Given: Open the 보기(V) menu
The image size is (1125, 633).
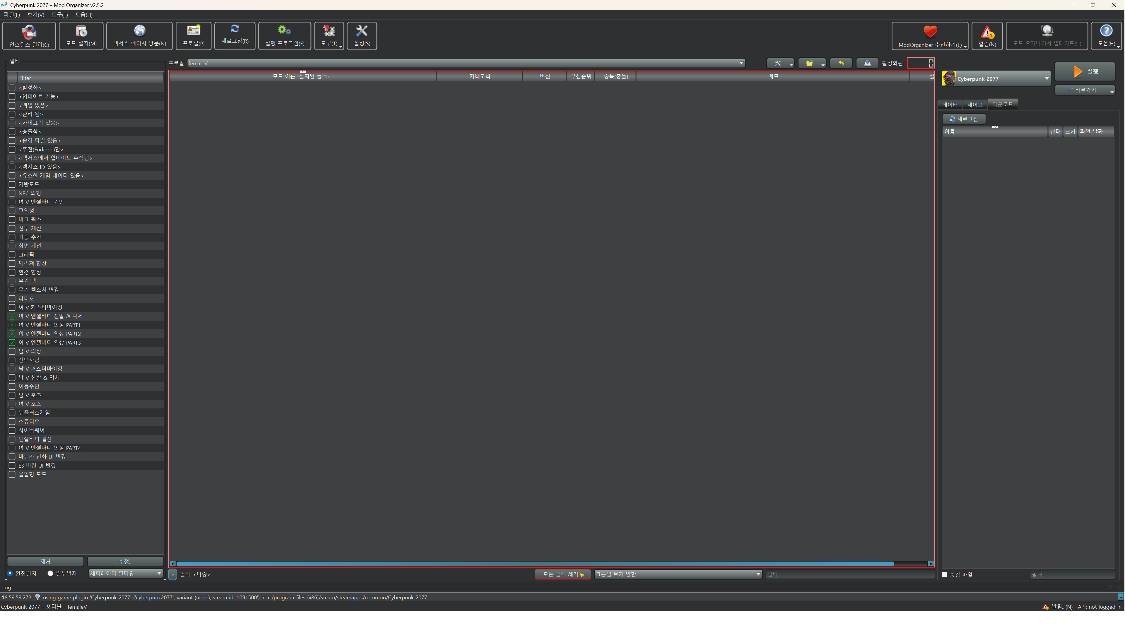Looking at the screenshot, I should click(x=35, y=15).
